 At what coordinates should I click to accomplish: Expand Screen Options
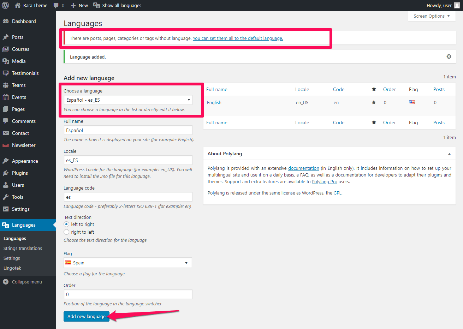tap(432, 16)
